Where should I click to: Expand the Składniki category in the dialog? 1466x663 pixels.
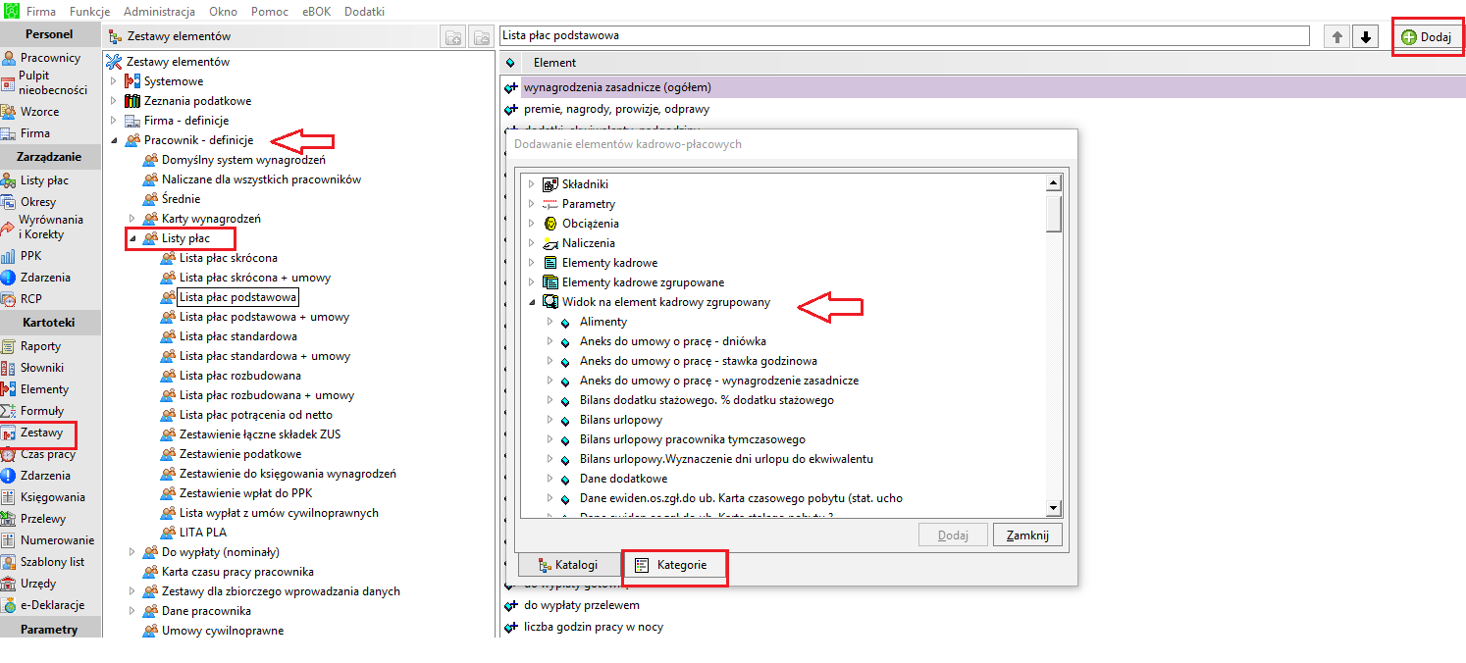coord(532,184)
